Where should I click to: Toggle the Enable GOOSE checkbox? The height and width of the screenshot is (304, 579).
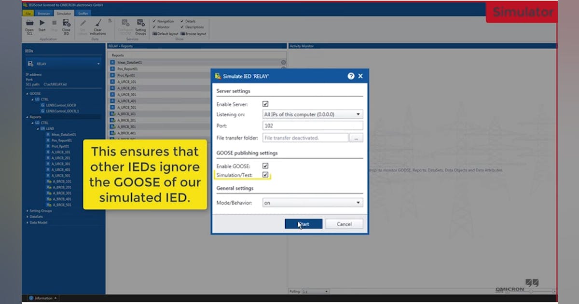[265, 166]
